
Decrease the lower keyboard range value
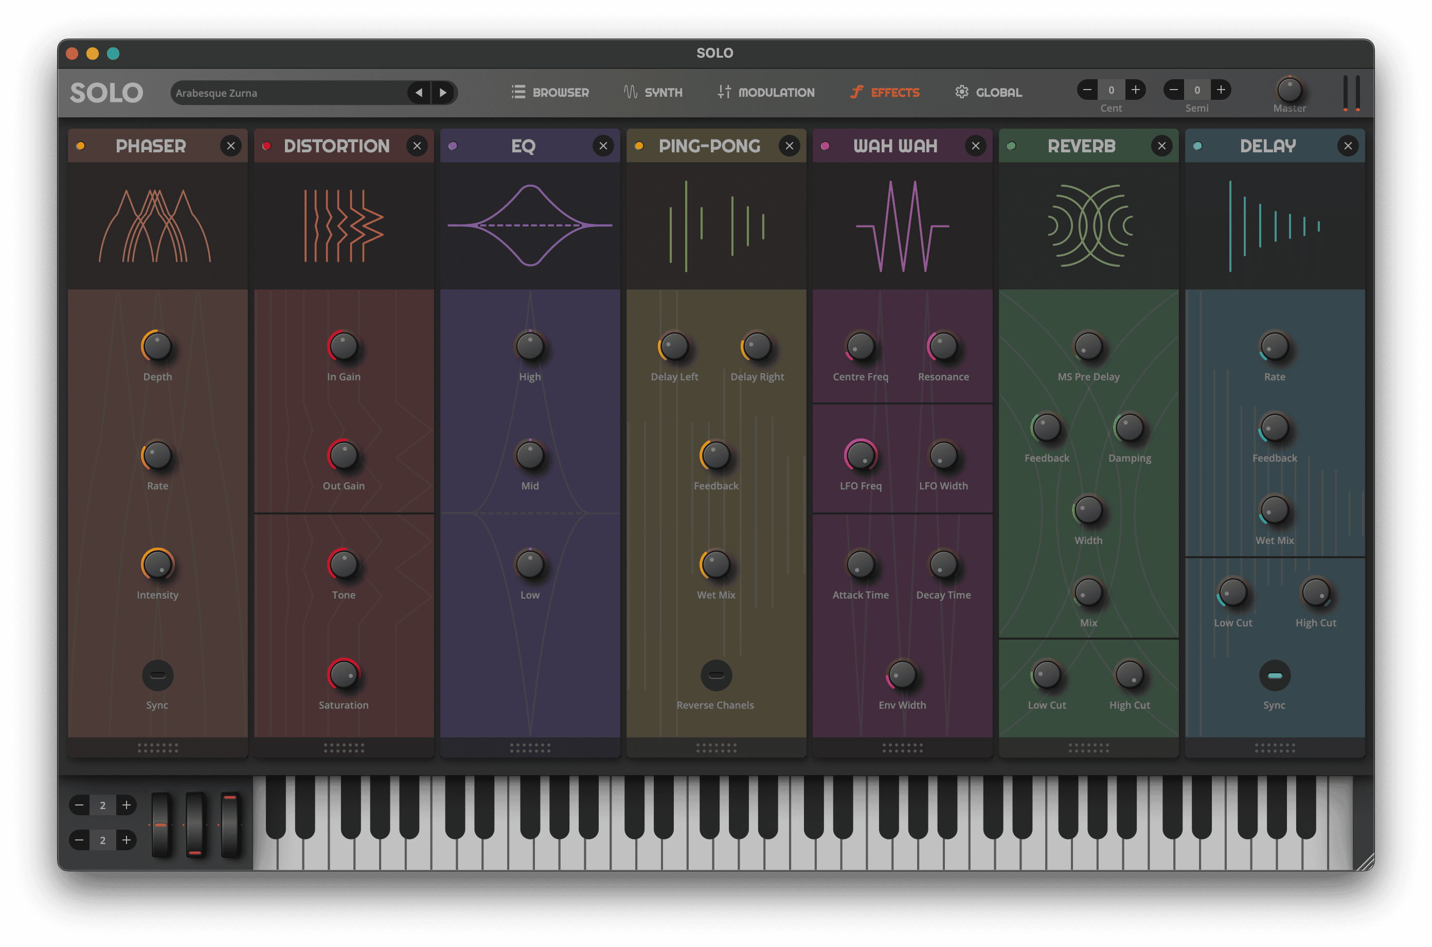click(x=79, y=840)
